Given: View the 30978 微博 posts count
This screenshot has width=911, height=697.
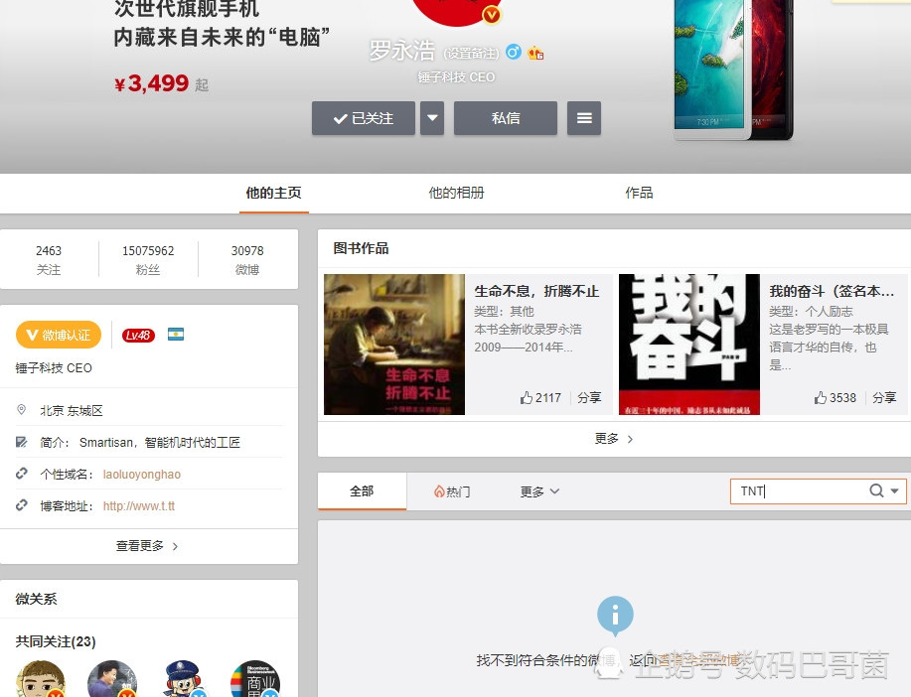Looking at the screenshot, I should 247,259.
